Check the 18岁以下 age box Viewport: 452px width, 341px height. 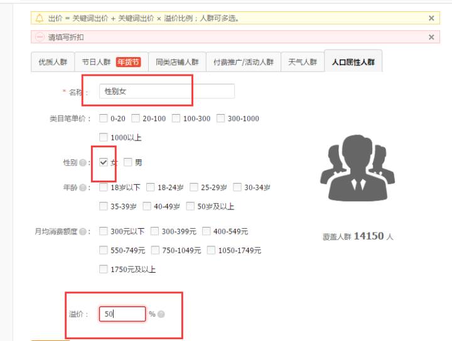(x=103, y=187)
